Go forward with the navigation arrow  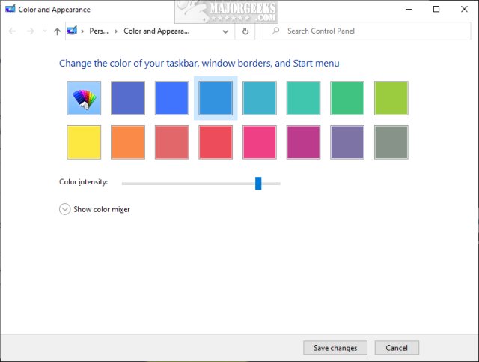tap(30, 31)
